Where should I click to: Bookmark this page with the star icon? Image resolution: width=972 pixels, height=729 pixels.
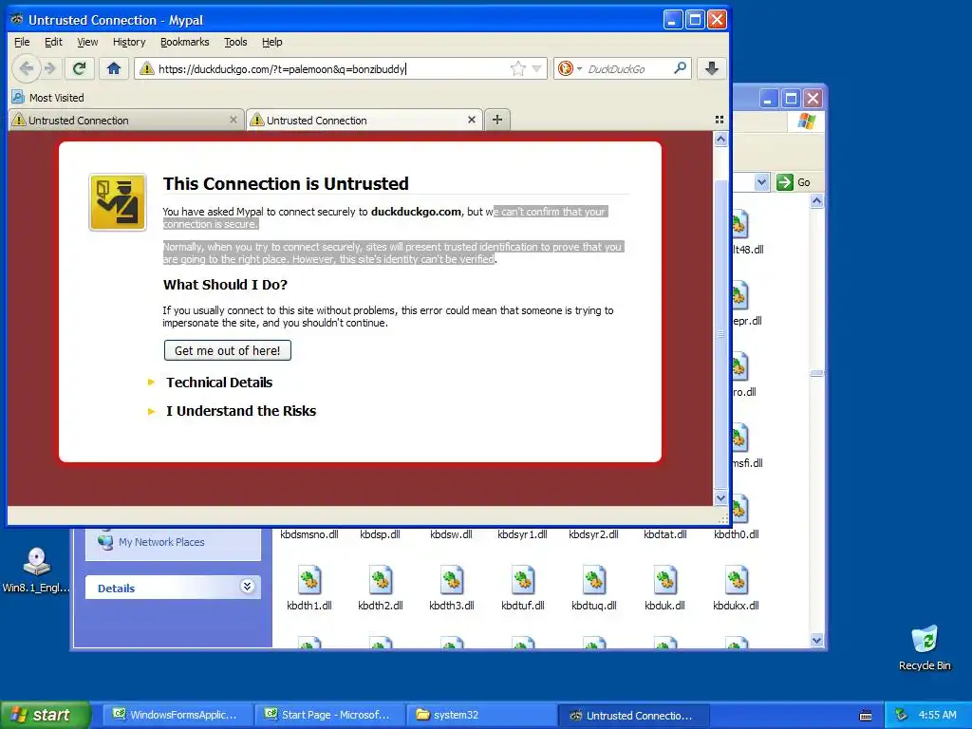point(517,68)
